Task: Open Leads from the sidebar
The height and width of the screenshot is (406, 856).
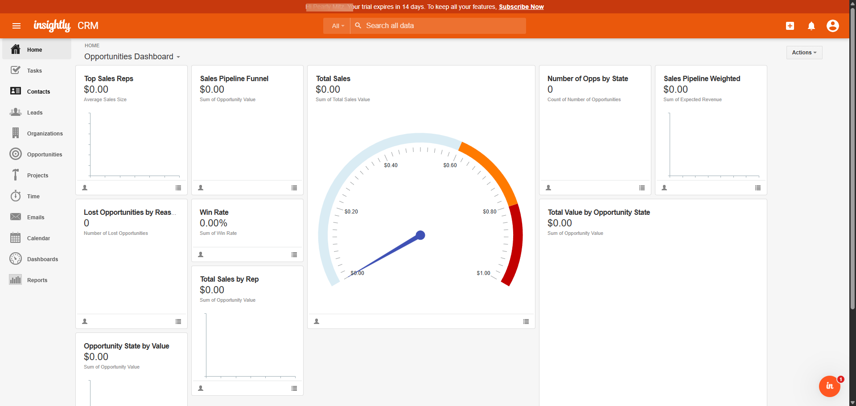Action: click(x=35, y=113)
